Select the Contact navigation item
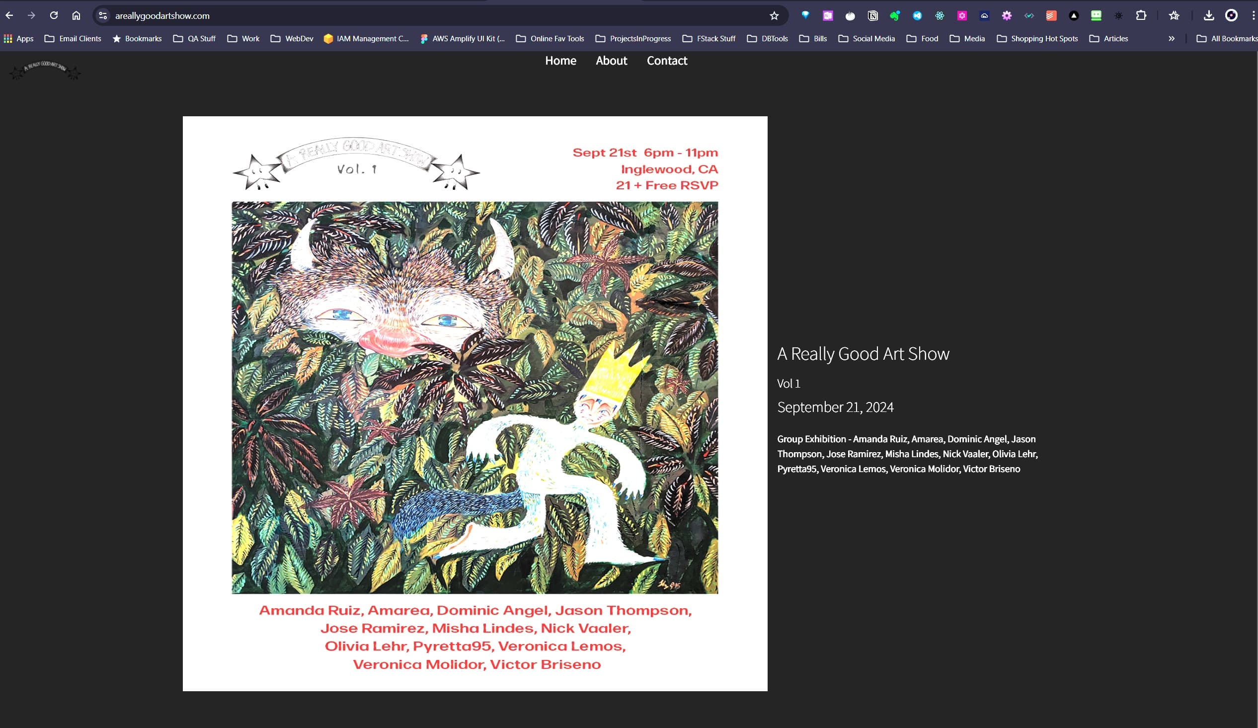Viewport: 1258px width, 728px height. click(667, 61)
